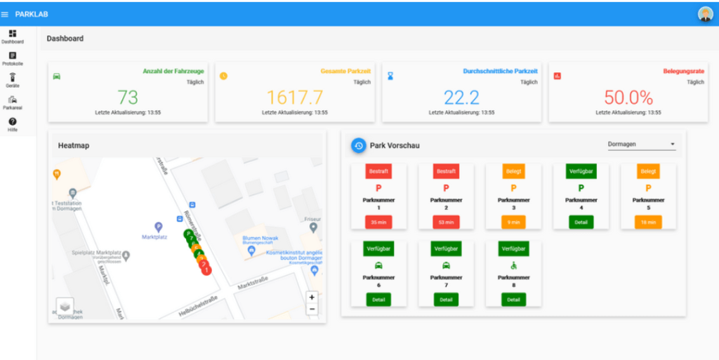719x360 pixels.
Task: Zoom out on the heatmap map
Action: [312, 309]
